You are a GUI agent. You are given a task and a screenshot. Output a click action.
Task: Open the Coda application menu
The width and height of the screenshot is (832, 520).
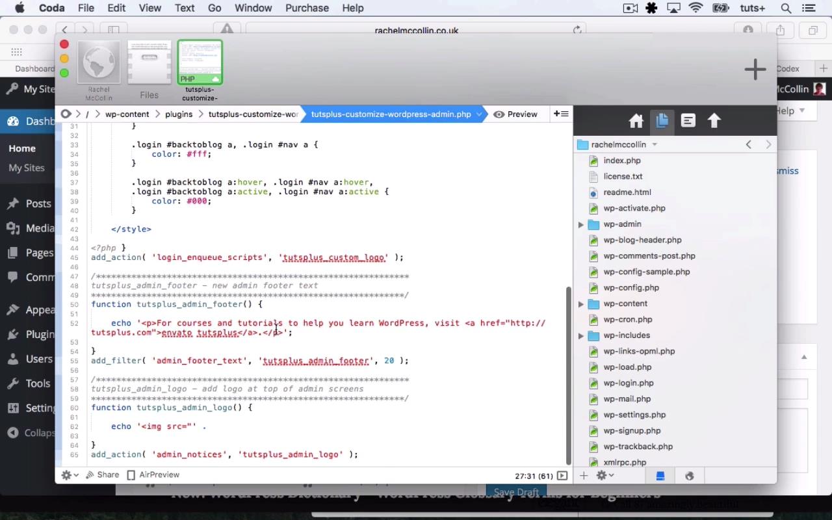pos(51,8)
